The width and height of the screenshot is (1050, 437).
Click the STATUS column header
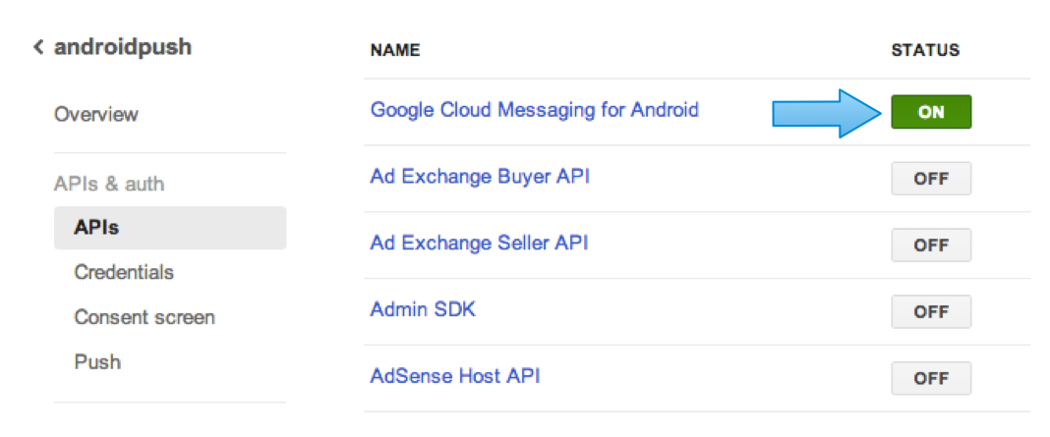924,49
